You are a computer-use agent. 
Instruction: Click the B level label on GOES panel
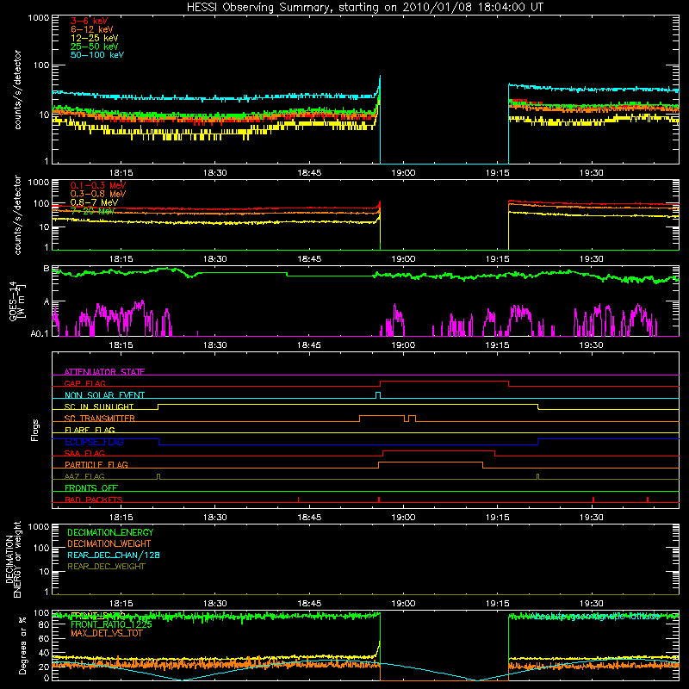47,269
